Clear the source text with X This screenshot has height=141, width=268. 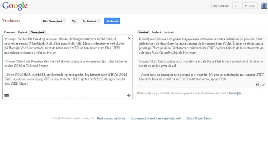click(x=129, y=38)
